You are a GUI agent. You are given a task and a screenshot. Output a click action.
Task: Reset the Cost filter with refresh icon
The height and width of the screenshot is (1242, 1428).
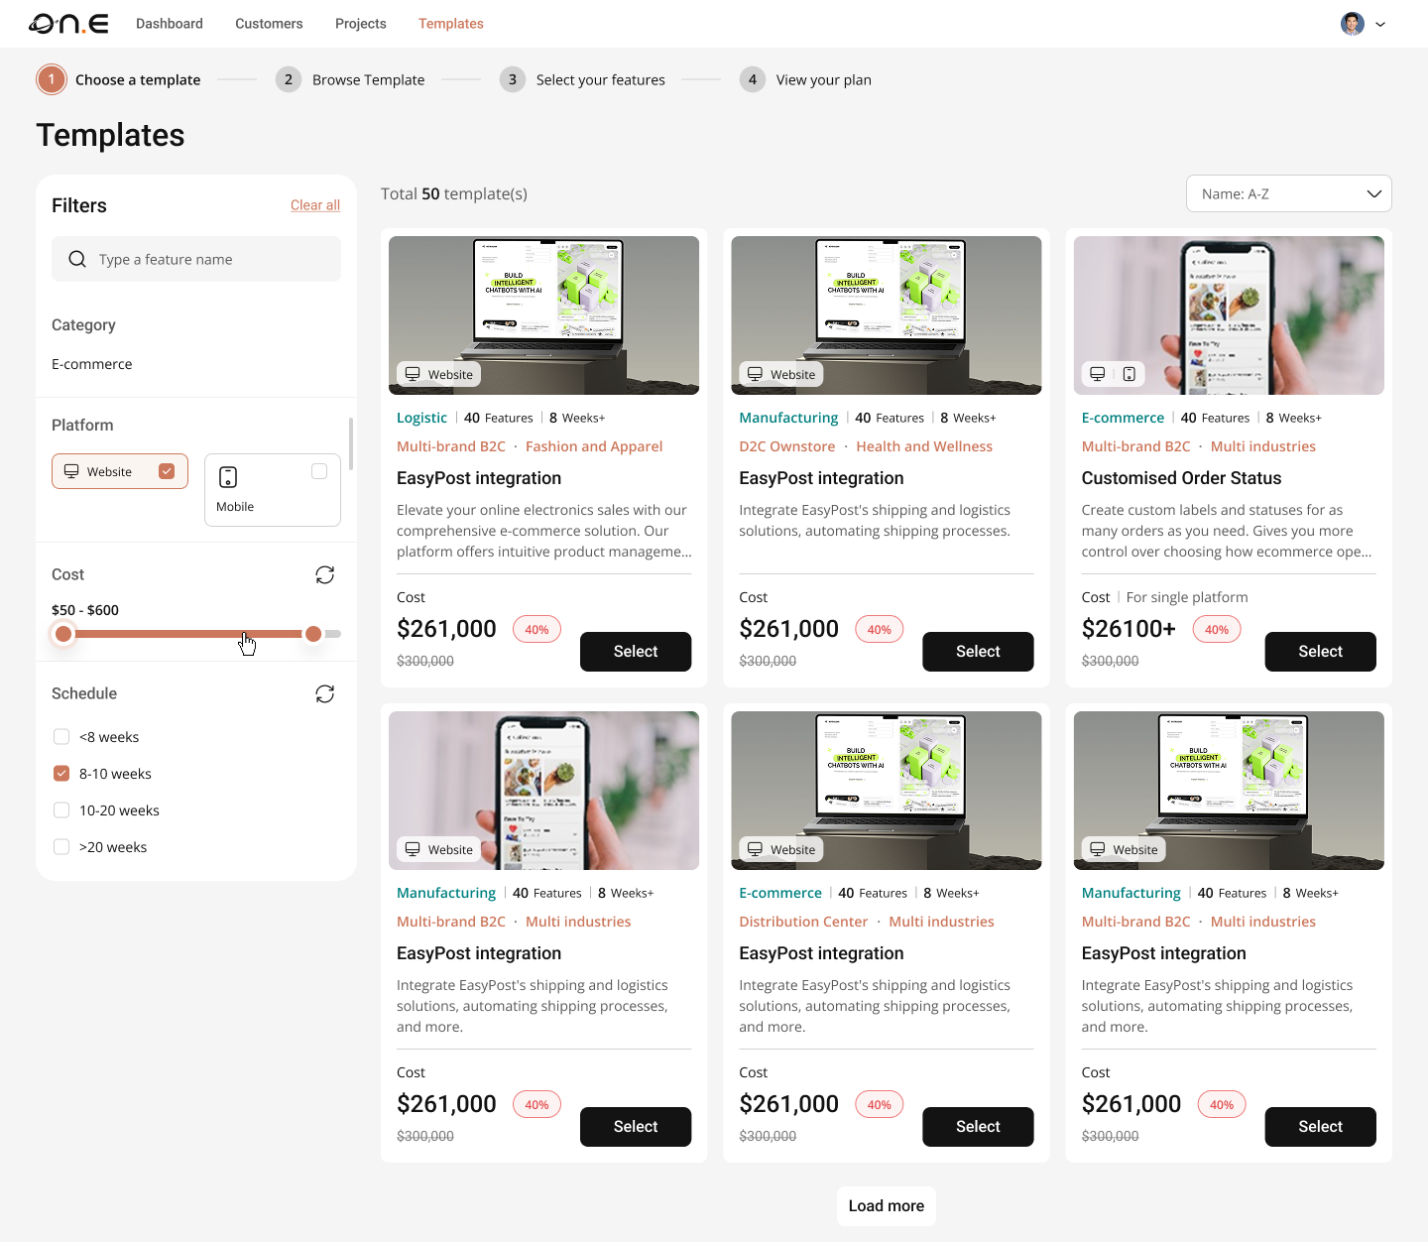325,575
